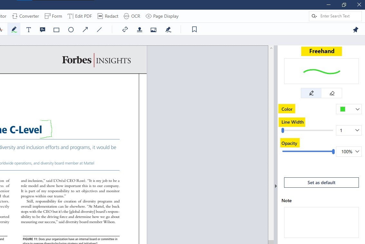
Task: Select the Arrow drawing tool
Action: click(85, 30)
